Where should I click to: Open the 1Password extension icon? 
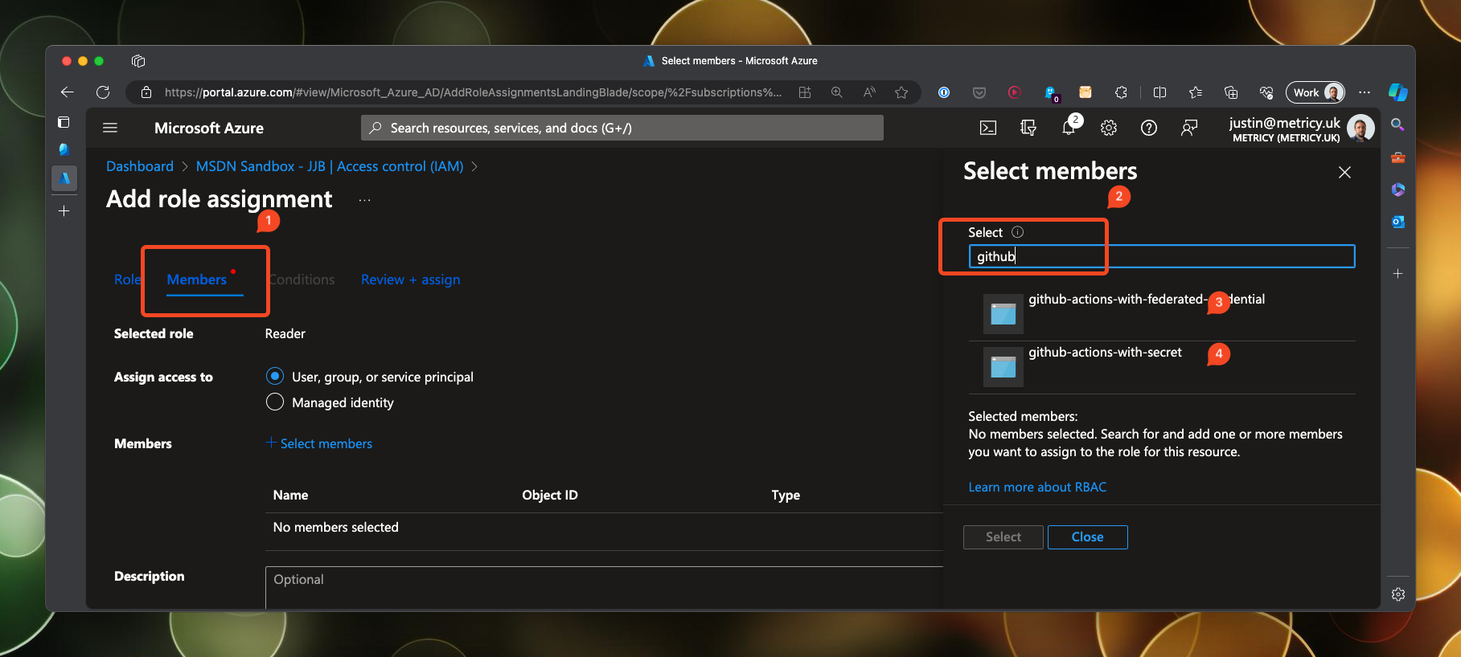(x=944, y=92)
